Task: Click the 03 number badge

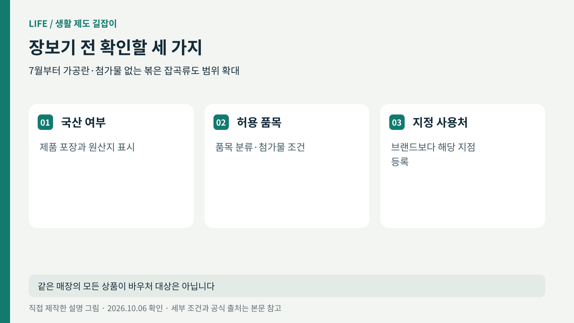Action: tap(397, 122)
